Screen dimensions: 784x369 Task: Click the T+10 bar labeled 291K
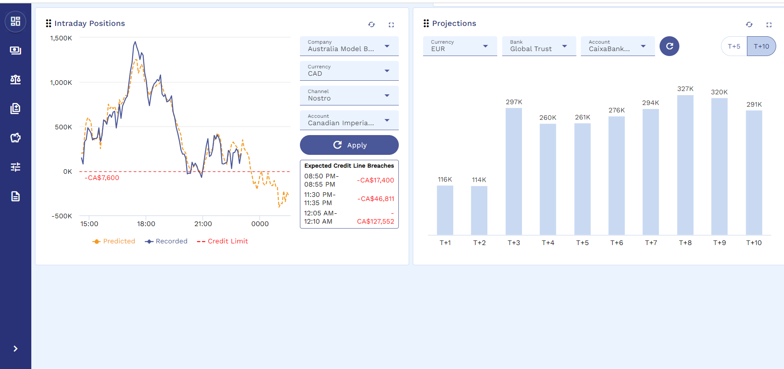coord(754,173)
